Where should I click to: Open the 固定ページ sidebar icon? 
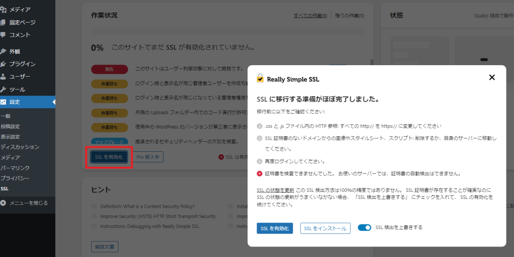(x=4, y=22)
